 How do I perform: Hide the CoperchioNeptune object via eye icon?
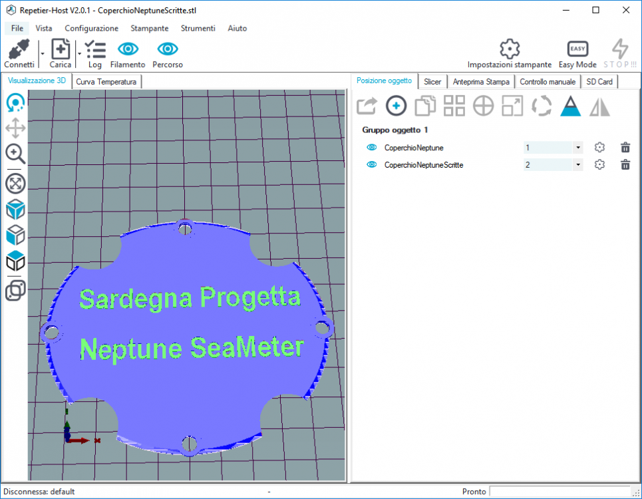pyautogui.click(x=372, y=148)
